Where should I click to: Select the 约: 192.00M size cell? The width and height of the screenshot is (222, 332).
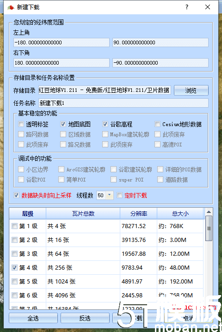pyautogui.click(x=180, y=281)
